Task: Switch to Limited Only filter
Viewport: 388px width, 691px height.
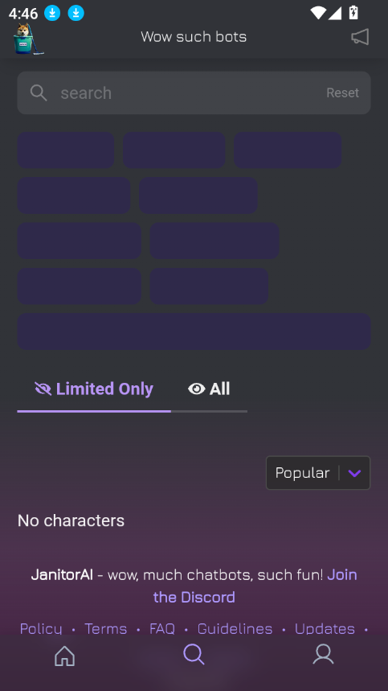Action: click(x=94, y=389)
